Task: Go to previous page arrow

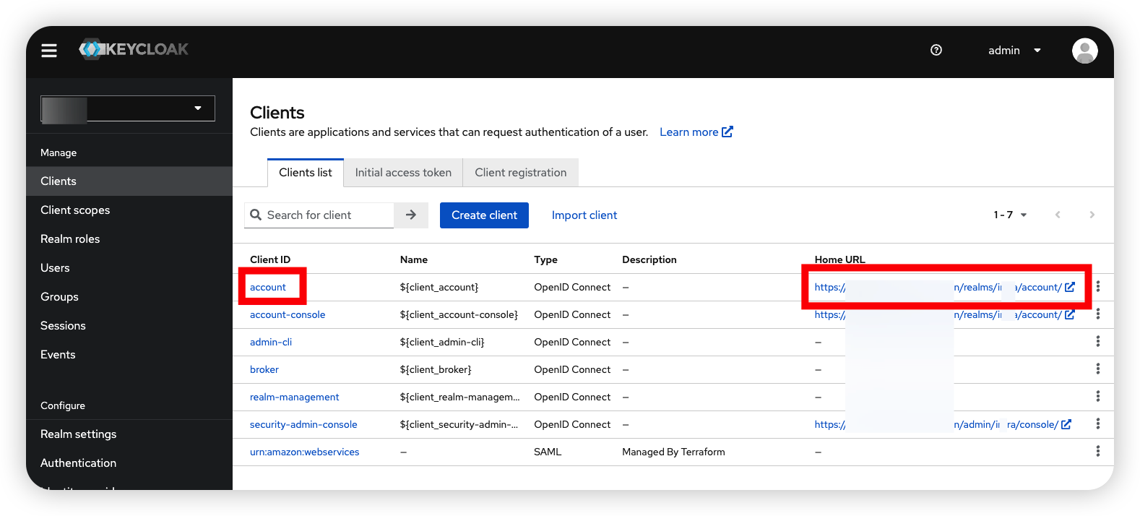Action: pyautogui.click(x=1058, y=215)
